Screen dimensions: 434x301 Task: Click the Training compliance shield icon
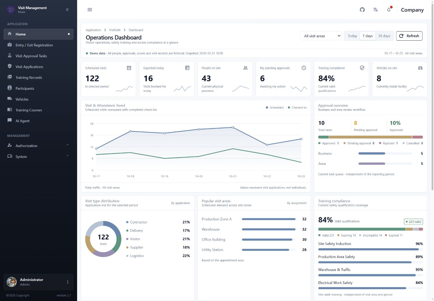click(x=362, y=68)
